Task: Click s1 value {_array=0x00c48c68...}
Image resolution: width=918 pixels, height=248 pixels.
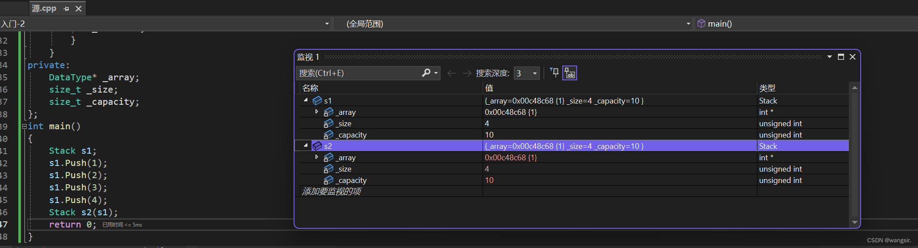Action: tap(564, 101)
